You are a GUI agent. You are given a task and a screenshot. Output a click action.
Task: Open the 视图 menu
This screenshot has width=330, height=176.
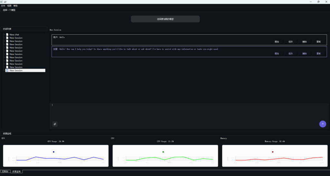click(9, 6)
